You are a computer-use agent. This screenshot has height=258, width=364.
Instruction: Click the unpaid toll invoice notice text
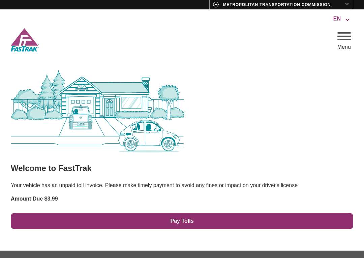pos(154,185)
